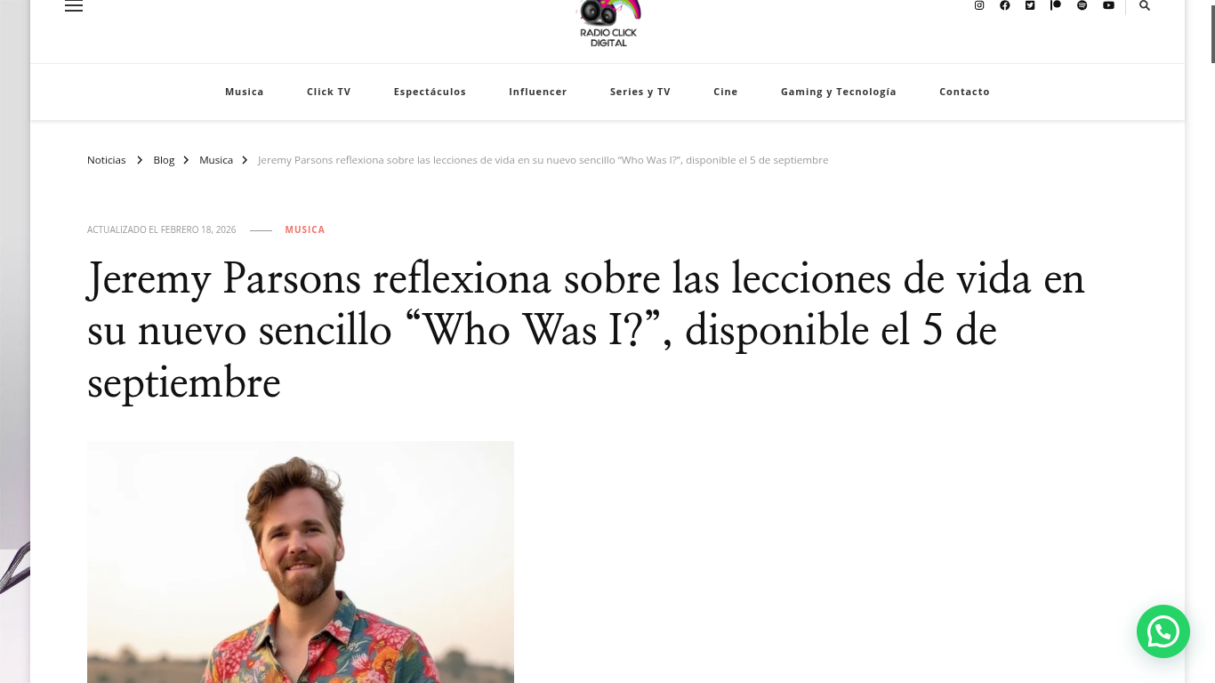Open the Spotify icon in header
The height and width of the screenshot is (683, 1215).
(x=1082, y=5)
